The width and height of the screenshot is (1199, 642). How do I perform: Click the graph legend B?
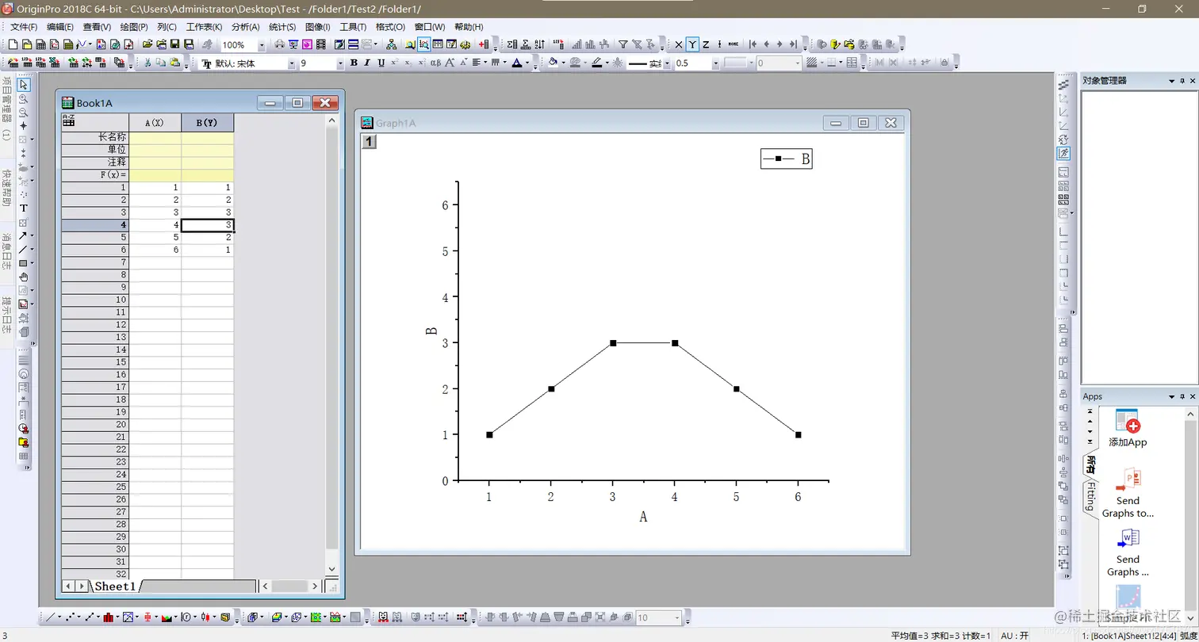(x=786, y=159)
